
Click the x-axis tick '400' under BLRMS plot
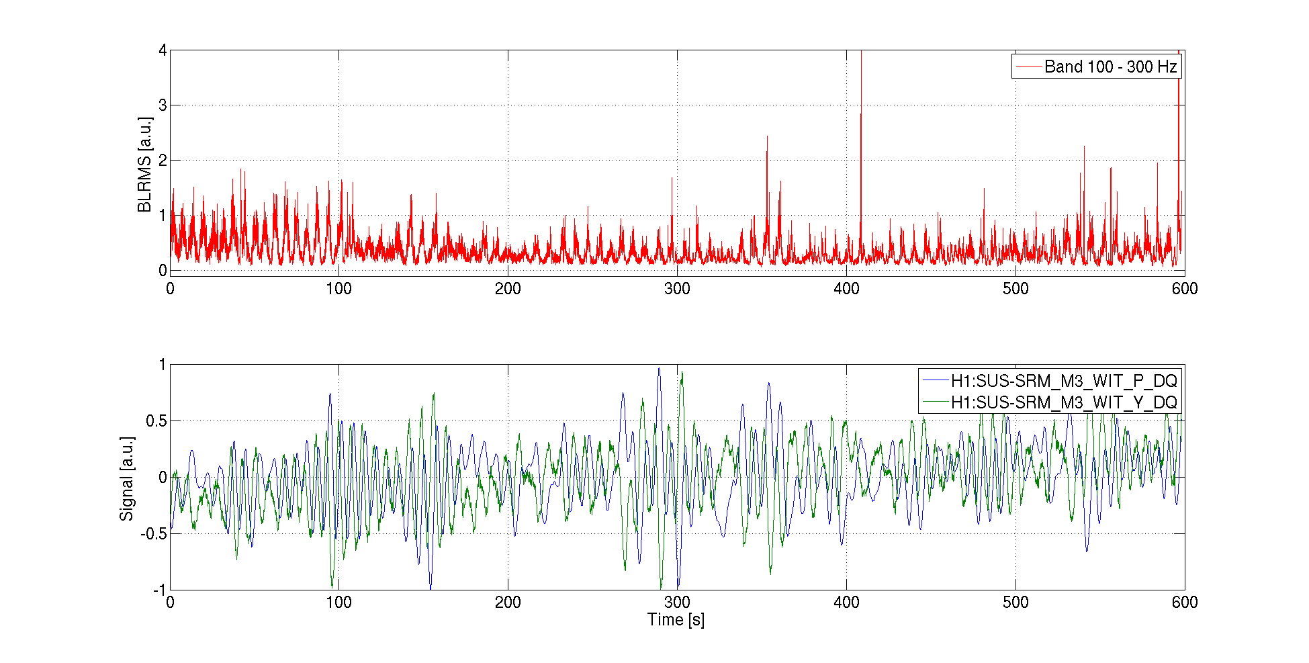tap(846, 289)
